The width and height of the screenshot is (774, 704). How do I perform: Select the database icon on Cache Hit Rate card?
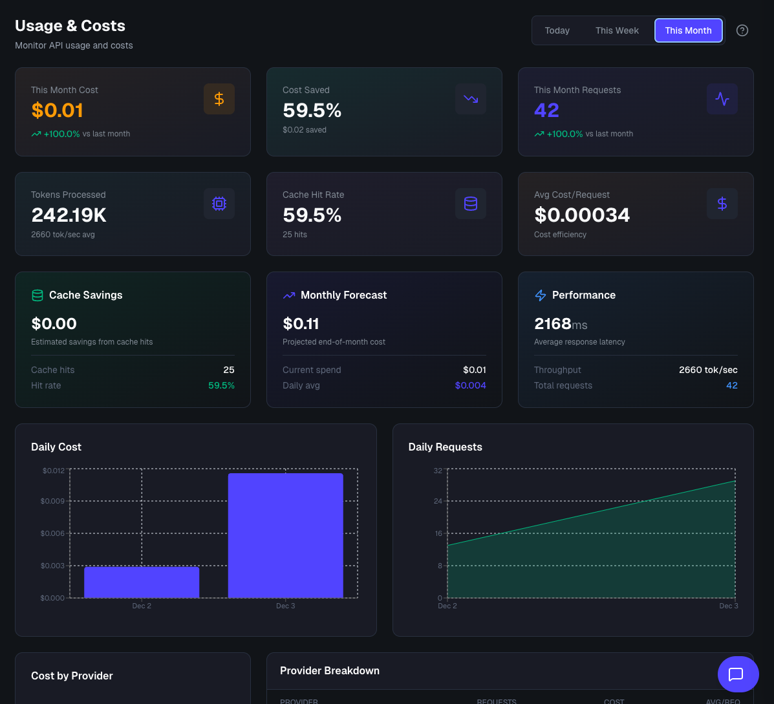point(470,204)
